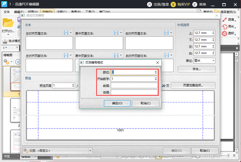Open the 文档(D) menu
Viewport: 241px width, 162px height.
pos(48,12)
